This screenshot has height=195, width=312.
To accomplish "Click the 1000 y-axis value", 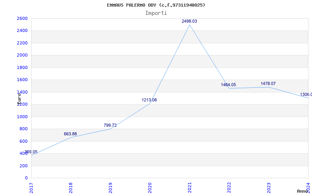I will pos(22,117).
